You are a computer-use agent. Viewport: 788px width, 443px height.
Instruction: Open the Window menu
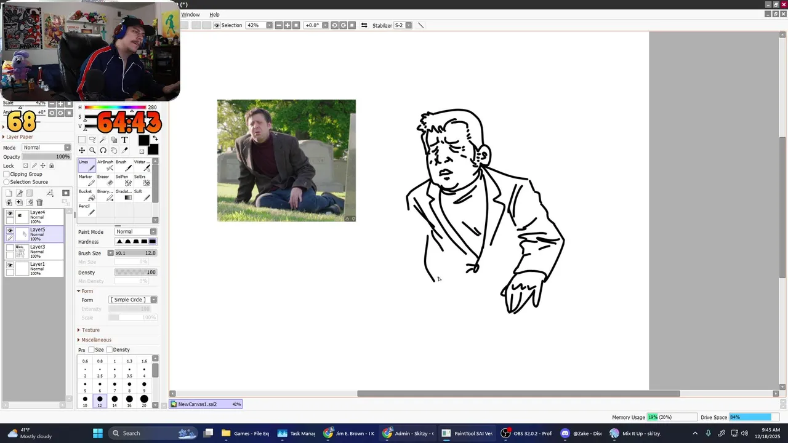[x=190, y=14]
